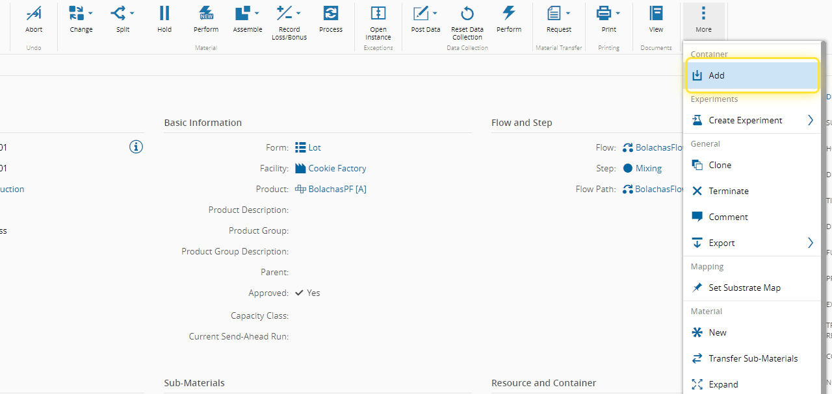This screenshot has height=394, width=832.
Task: Open Instance under Exceptions
Action: [x=378, y=14]
